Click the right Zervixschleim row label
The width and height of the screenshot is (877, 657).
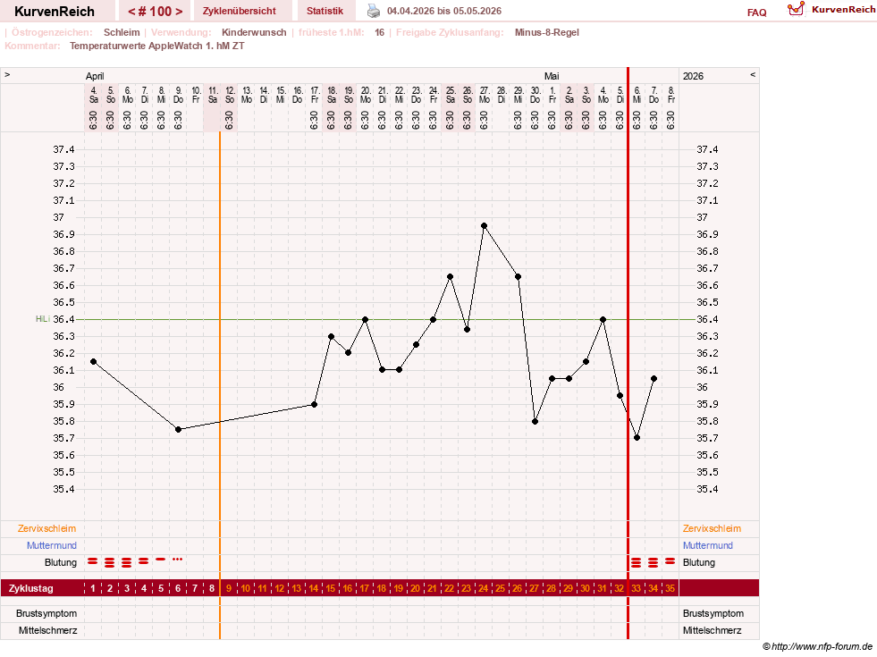click(712, 528)
